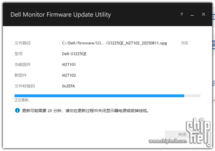Viewport: 215px width, 151px height.
Task: Click the greyed-out 关闭 button
Action: (x=177, y=134)
